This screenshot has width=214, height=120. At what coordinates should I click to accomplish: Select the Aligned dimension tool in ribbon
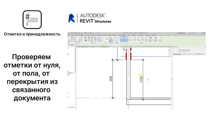coord(124,39)
